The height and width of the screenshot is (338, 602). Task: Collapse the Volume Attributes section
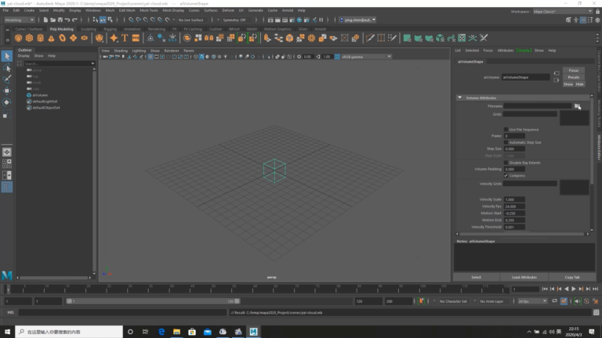459,98
